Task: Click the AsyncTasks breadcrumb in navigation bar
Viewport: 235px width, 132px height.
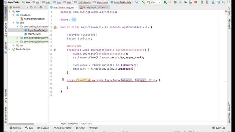Action: coord(13,2)
